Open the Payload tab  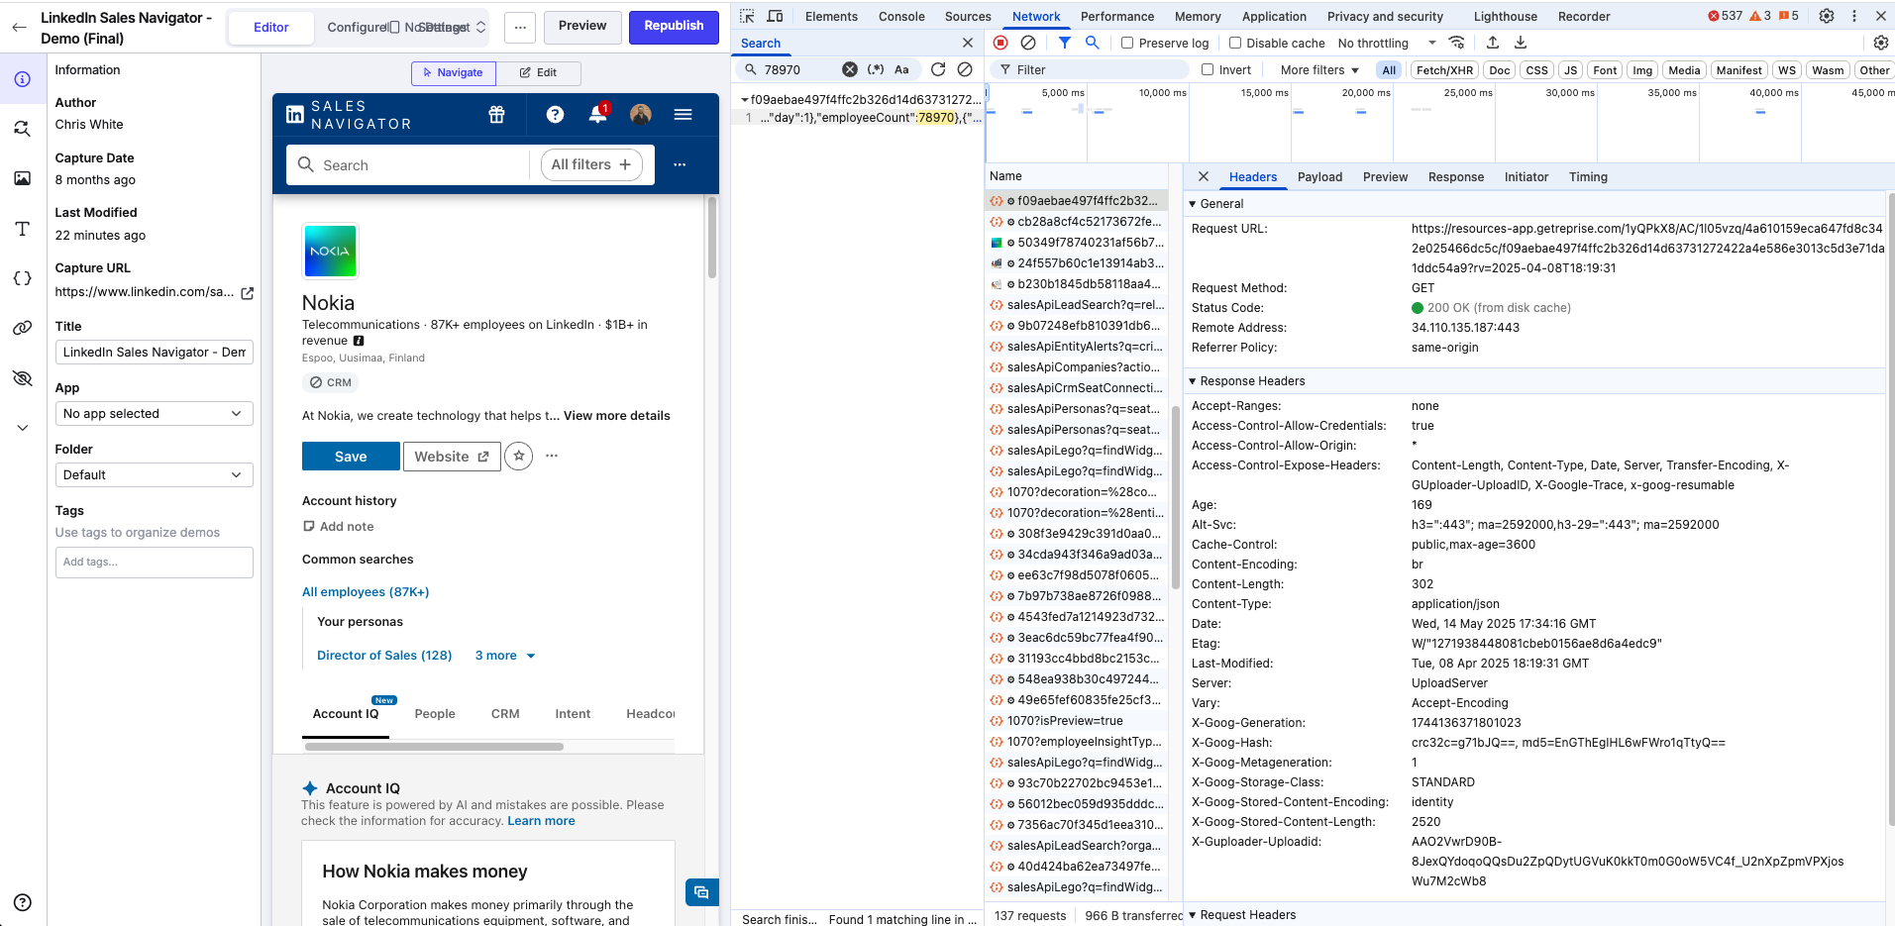click(1319, 177)
